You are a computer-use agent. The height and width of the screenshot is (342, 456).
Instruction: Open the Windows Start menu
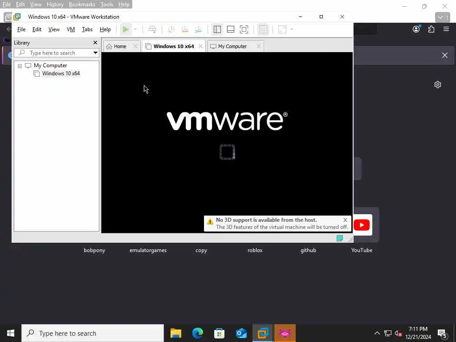pyautogui.click(x=11, y=333)
